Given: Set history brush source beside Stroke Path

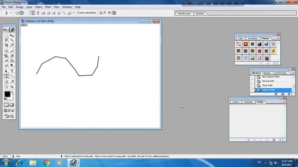Looking at the screenshot, I should coord(252,81).
